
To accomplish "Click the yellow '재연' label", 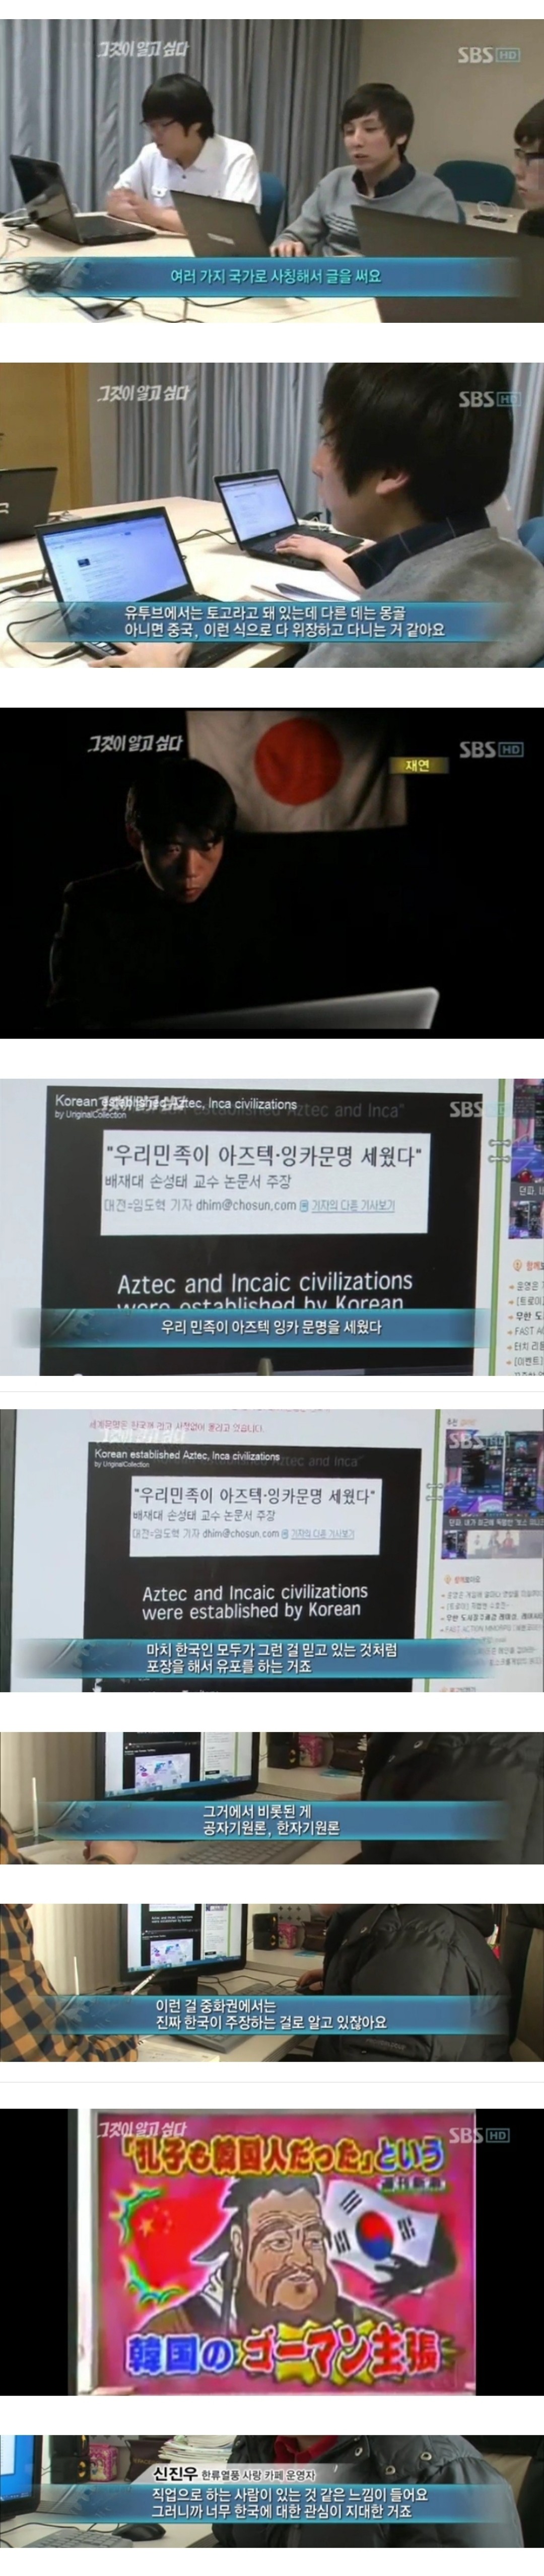I will coord(417,766).
